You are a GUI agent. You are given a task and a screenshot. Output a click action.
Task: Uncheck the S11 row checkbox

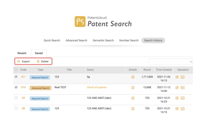[16, 77]
